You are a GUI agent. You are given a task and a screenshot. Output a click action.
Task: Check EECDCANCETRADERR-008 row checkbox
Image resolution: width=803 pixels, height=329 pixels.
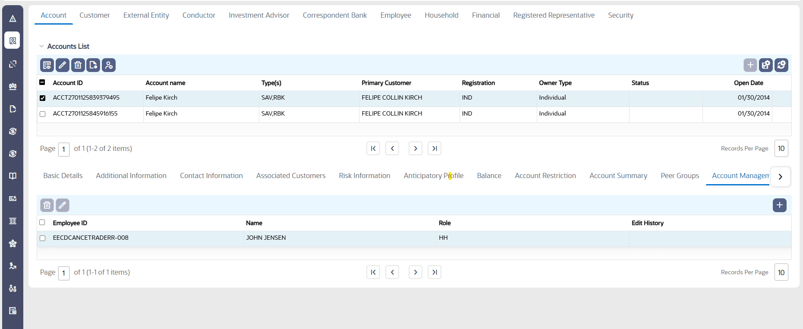[42, 238]
